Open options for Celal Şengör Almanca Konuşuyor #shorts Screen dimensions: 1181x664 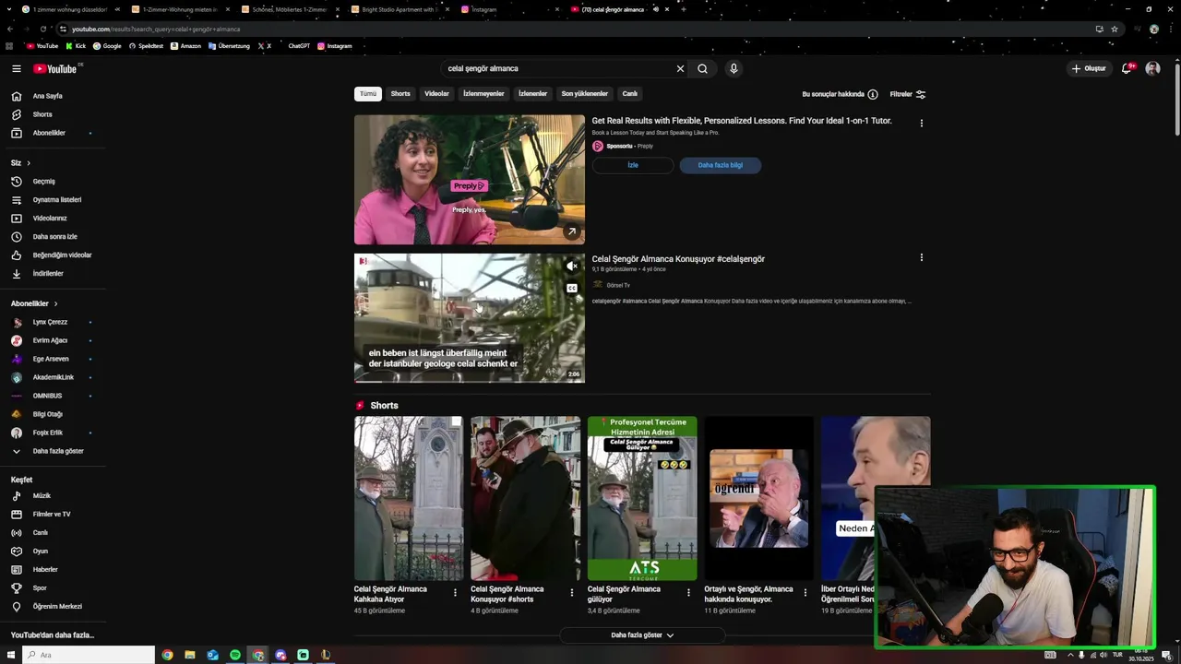click(x=571, y=592)
